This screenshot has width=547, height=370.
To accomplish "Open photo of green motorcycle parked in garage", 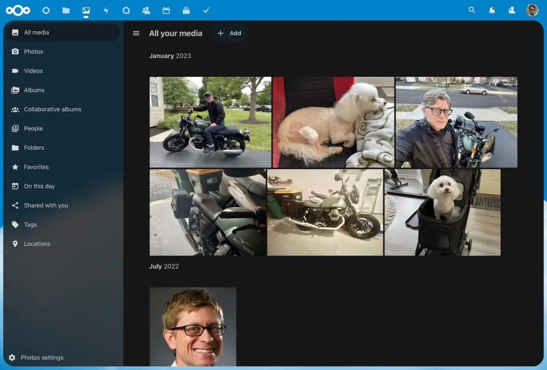I will coord(325,212).
